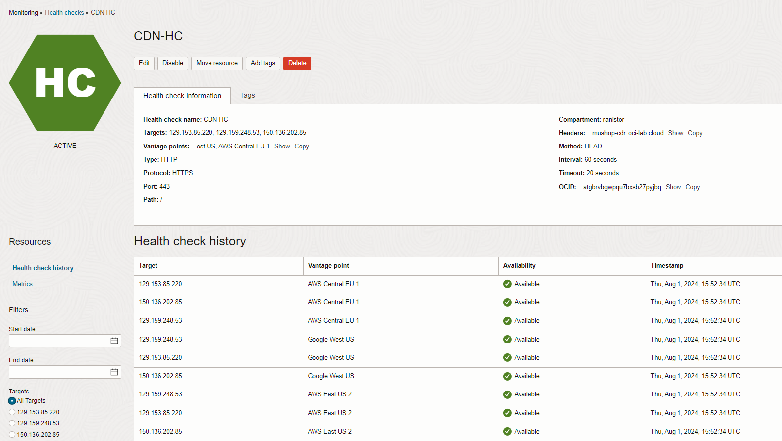
Task: Copy the OCID value
Action: pyautogui.click(x=692, y=187)
